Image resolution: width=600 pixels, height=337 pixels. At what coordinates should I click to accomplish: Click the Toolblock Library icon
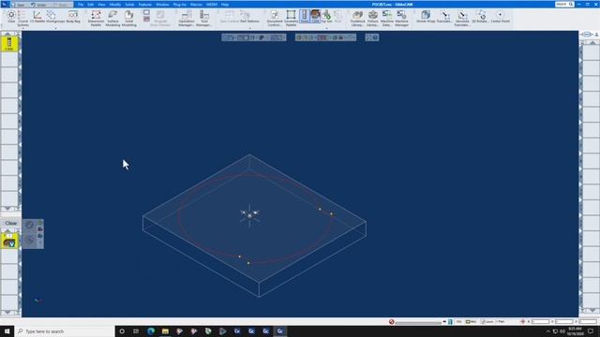click(357, 18)
